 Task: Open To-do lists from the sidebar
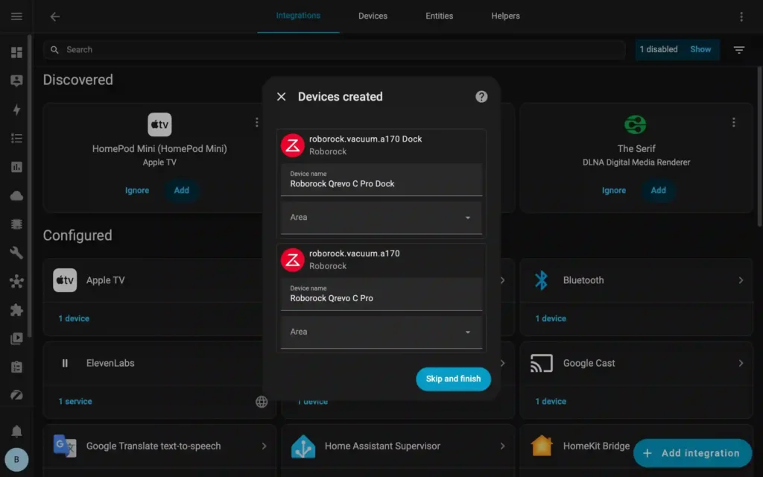[16, 138]
